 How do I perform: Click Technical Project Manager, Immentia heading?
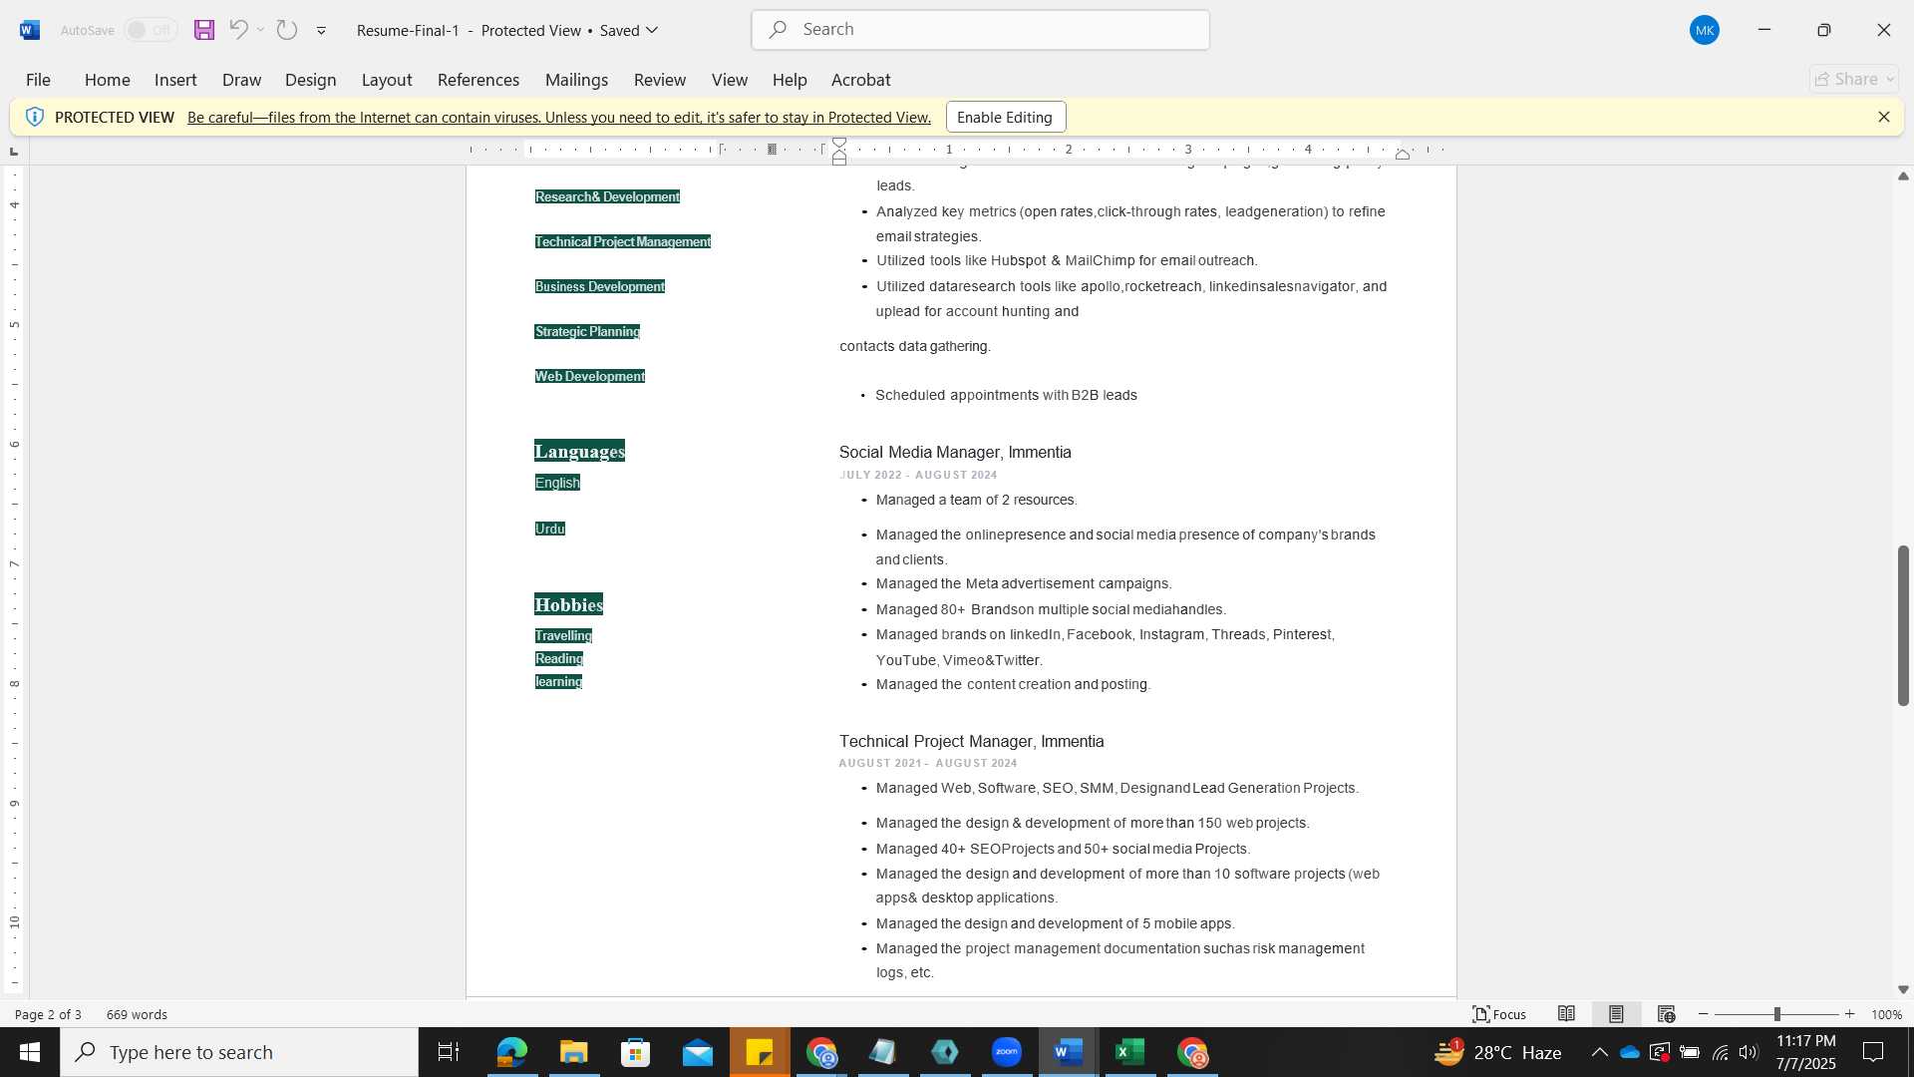[971, 741]
